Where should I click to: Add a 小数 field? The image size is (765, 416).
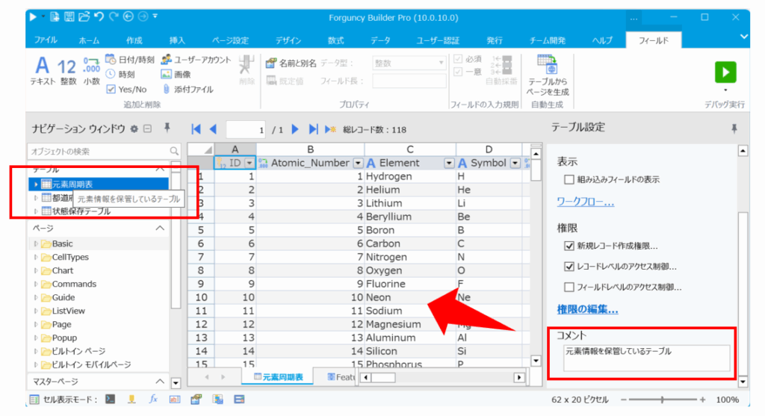click(91, 71)
